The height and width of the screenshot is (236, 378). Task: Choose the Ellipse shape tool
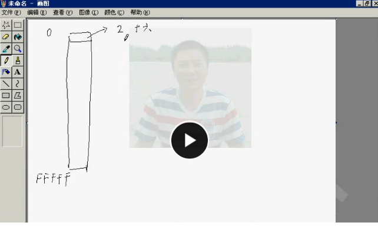click(6, 107)
